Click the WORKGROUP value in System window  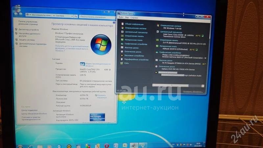85,106
